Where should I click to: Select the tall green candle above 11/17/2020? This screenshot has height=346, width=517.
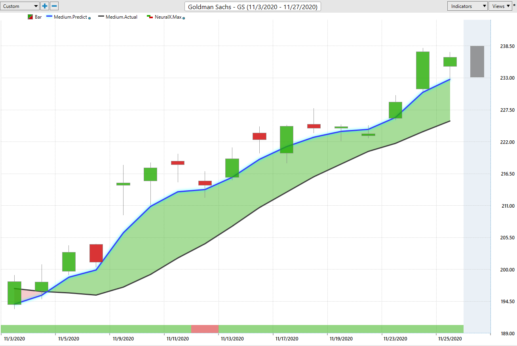[287, 140]
